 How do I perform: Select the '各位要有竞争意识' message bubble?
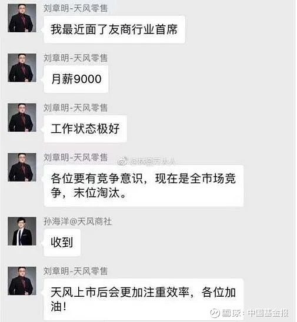click(x=144, y=186)
